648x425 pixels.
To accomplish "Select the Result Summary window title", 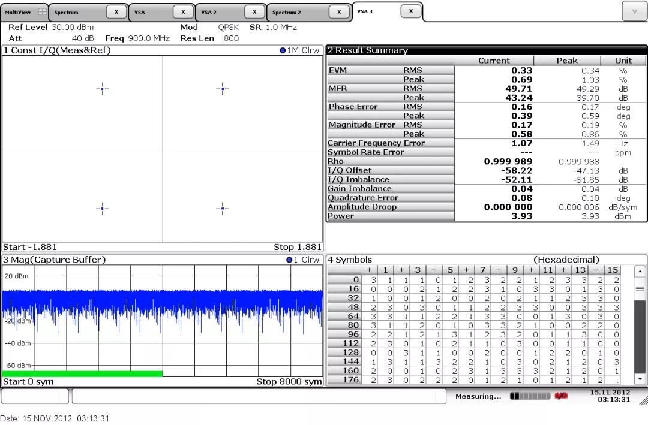I will click(x=368, y=50).
